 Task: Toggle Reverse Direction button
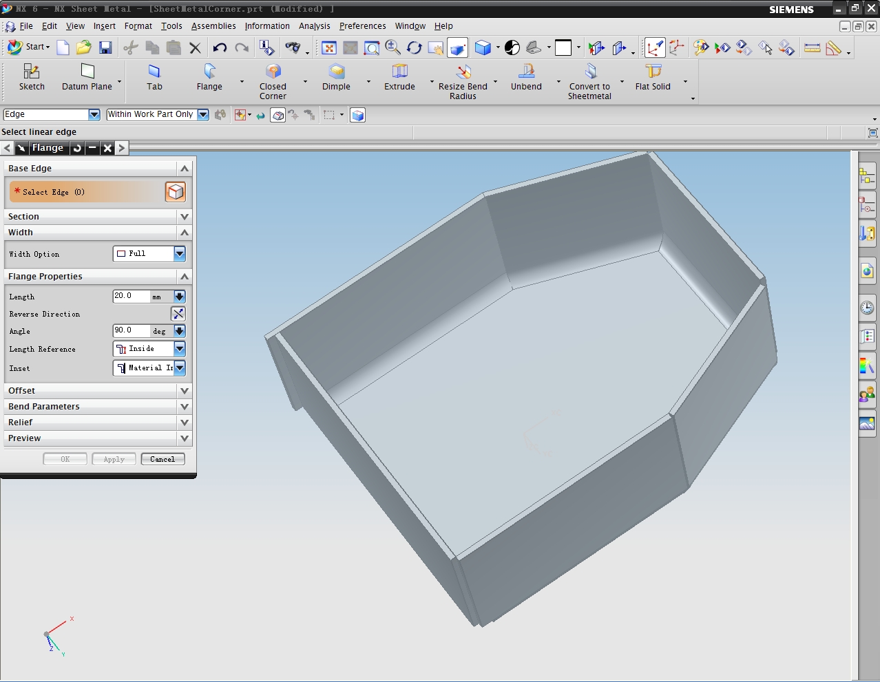coord(178,314)
